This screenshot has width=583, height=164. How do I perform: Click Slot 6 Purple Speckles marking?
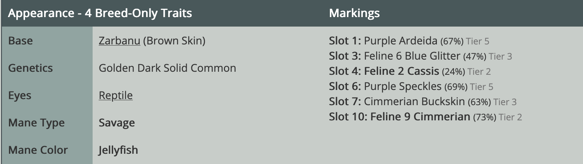click(x=402, y=87)
